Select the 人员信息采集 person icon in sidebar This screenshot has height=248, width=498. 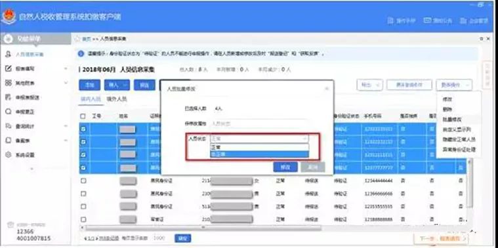[x=9, y=54]
